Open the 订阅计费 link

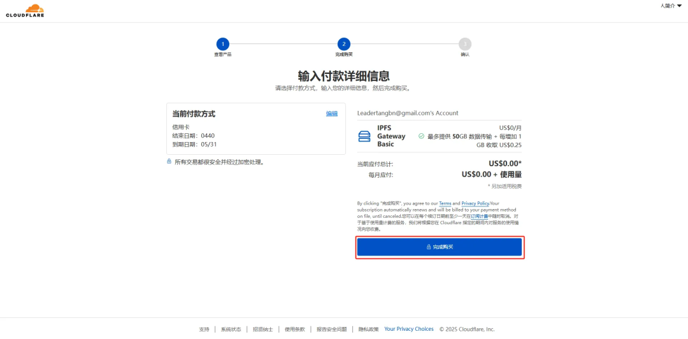point(479,217)
